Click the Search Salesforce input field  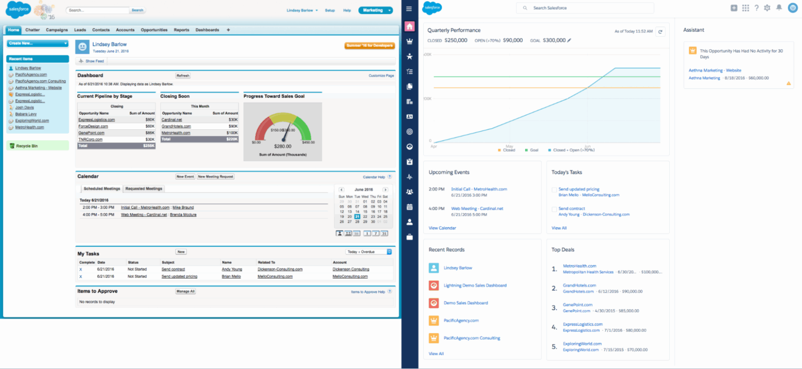tap(585, 8)
